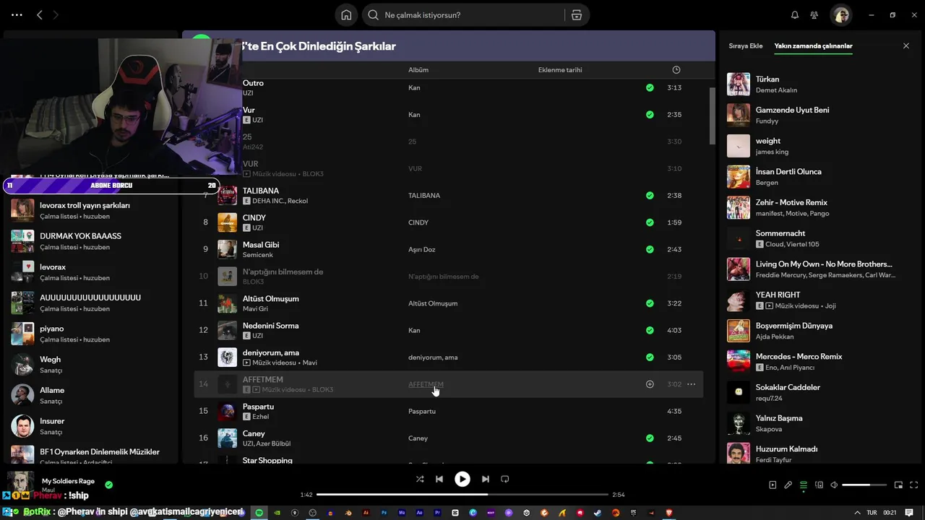Toggle shuffle playback
925x520 pixels.
pyautogui.click(x=420, y=479)
